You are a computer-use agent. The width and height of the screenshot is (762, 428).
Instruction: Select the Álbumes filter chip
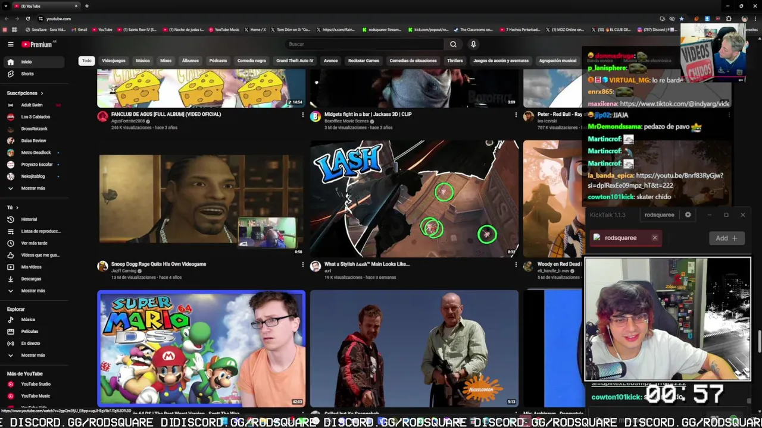click(190, 61)
